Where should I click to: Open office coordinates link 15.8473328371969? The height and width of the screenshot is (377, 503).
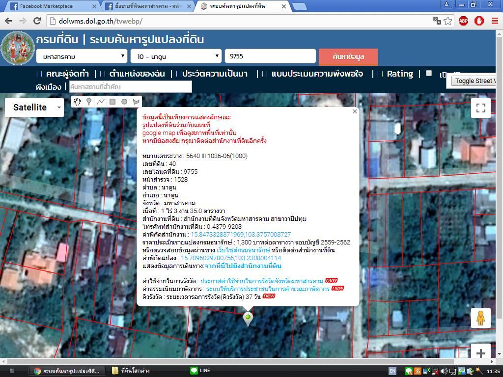point(241,234)
